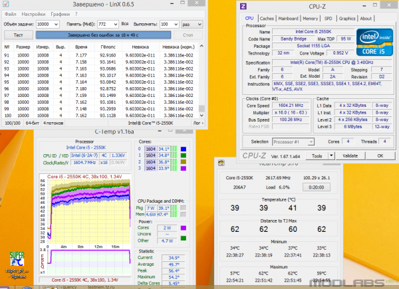Open the Файл menu in LinX
The image size is (399, 289).
(10, 14)
